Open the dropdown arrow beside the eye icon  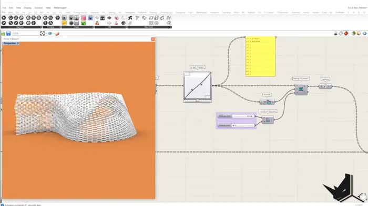[54, 34]
